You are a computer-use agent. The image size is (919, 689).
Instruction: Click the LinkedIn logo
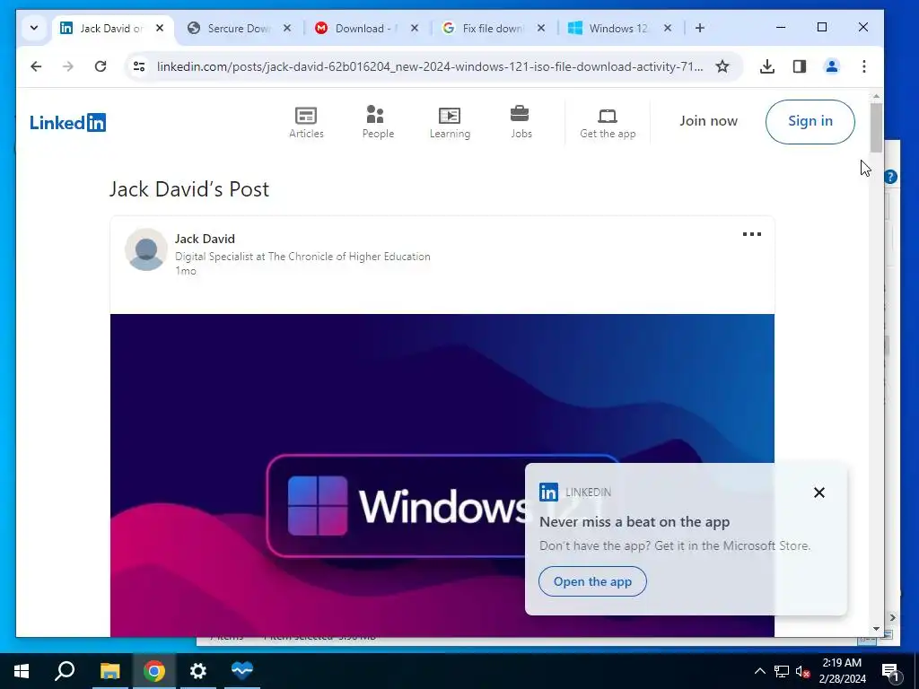coord(68,122)
